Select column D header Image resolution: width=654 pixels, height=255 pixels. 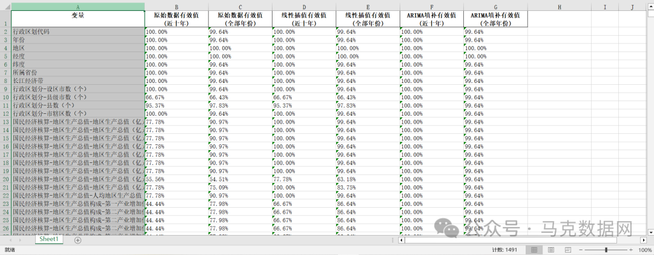[304, 7]
